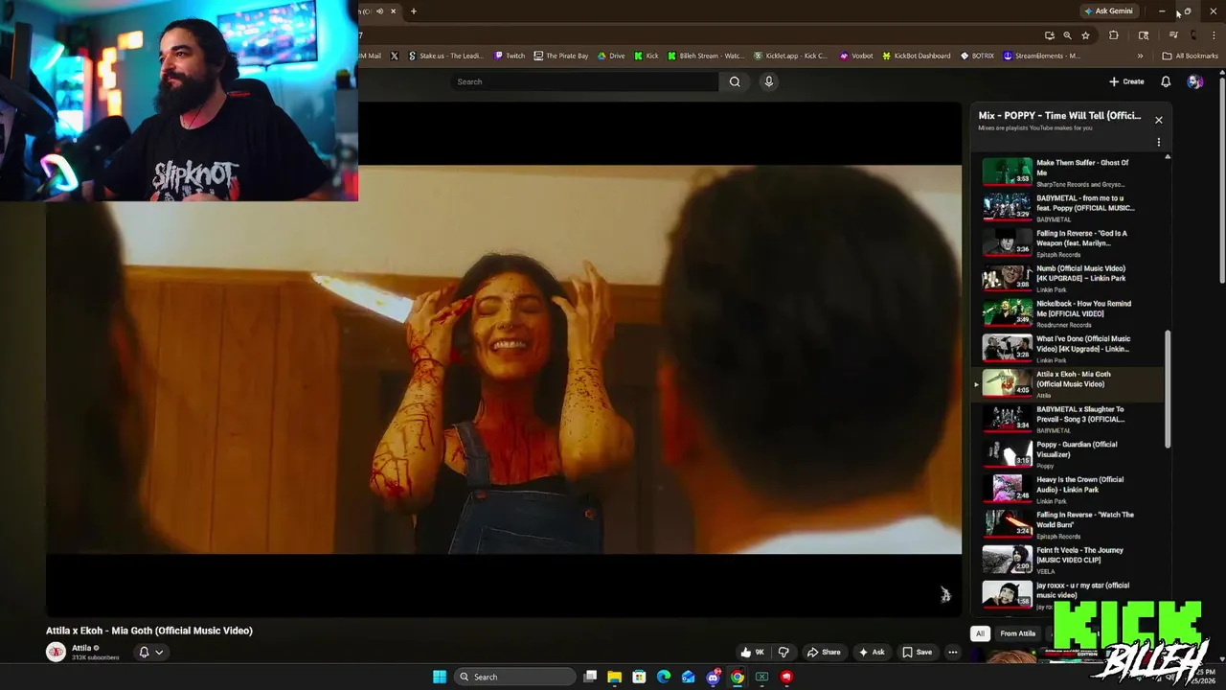1226x690 pixels.
Task: Open Microsoft Edge from taskbar
Action: pos(664,677)
